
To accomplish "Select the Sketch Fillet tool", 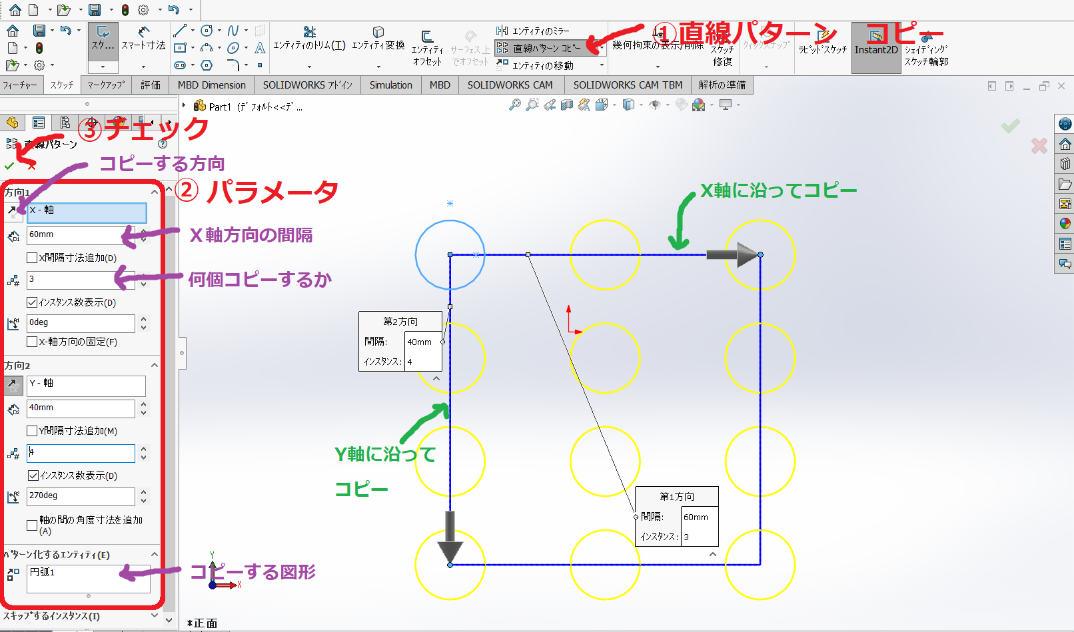I will [233, 65].
